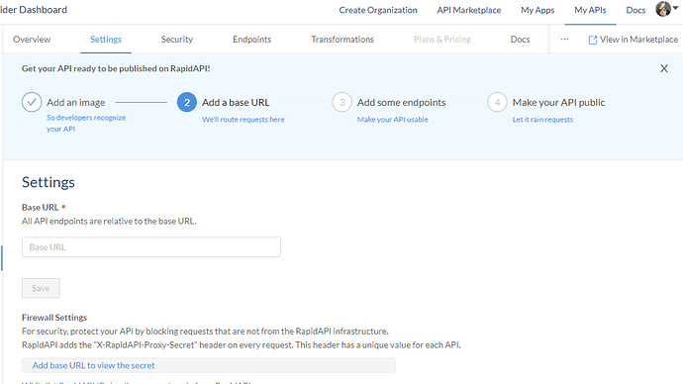Click text All API endpoints are relative
The image size is (683, 384).
tap(109, 221)
